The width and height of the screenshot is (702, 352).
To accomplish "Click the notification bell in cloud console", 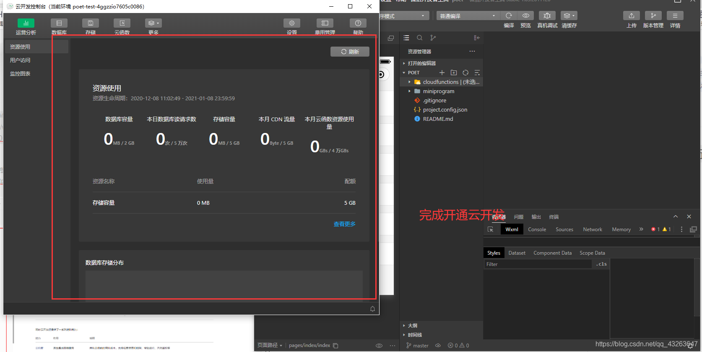I will click(372, 309).
